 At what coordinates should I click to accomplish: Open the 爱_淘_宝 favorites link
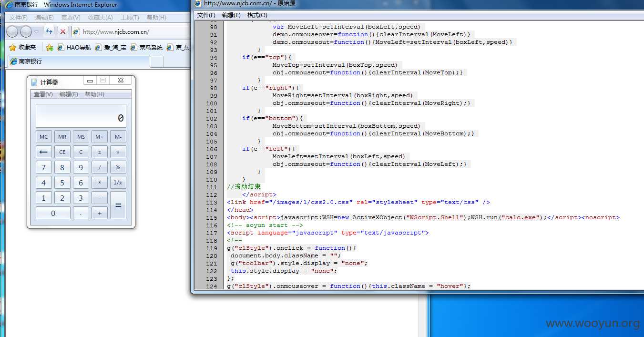tap(111, 47)
